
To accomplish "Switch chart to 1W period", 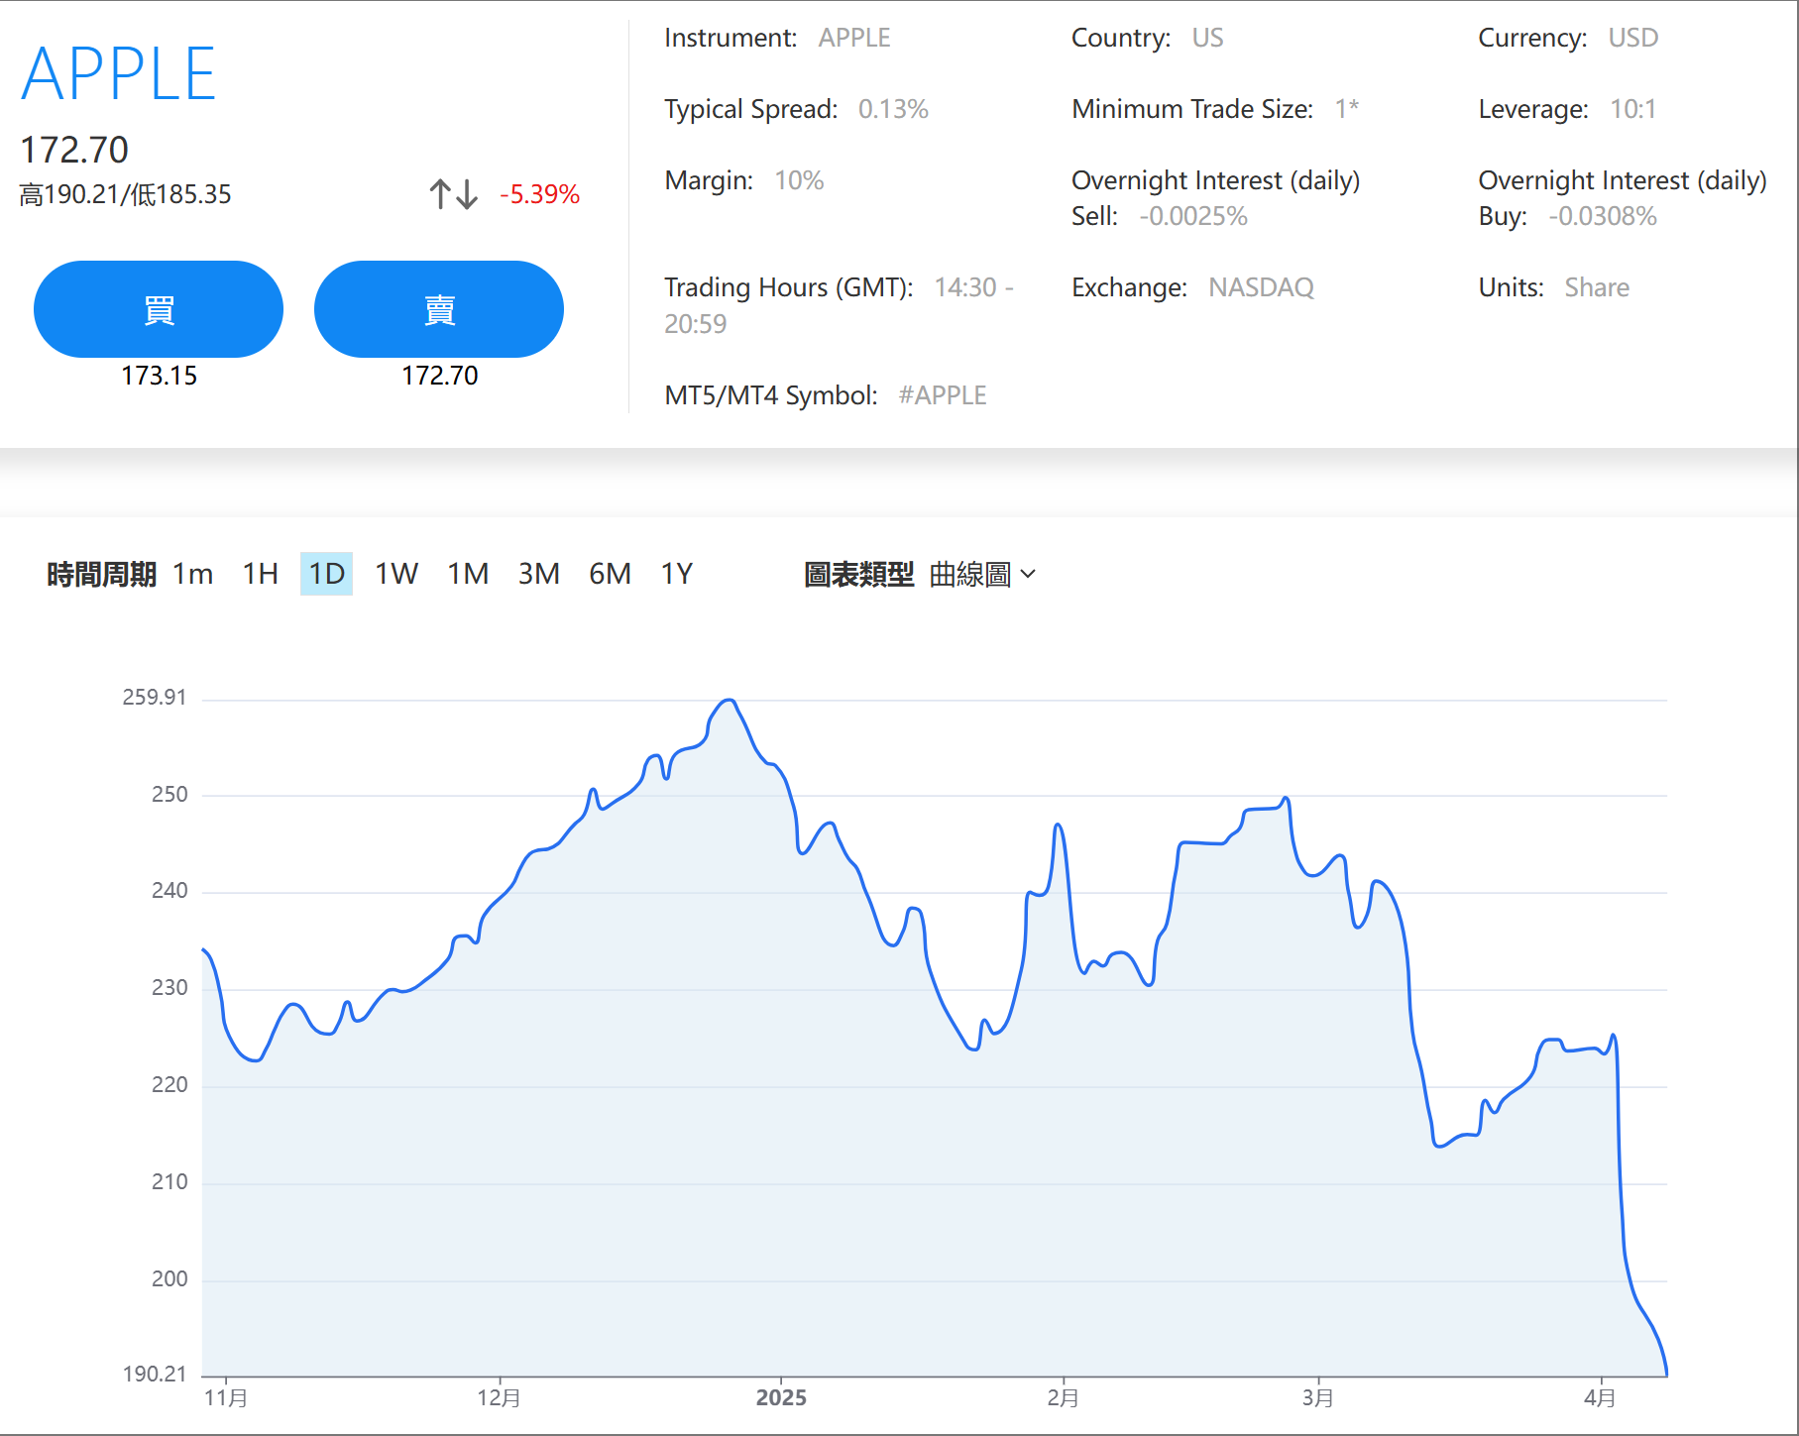I will pos(396,574).
